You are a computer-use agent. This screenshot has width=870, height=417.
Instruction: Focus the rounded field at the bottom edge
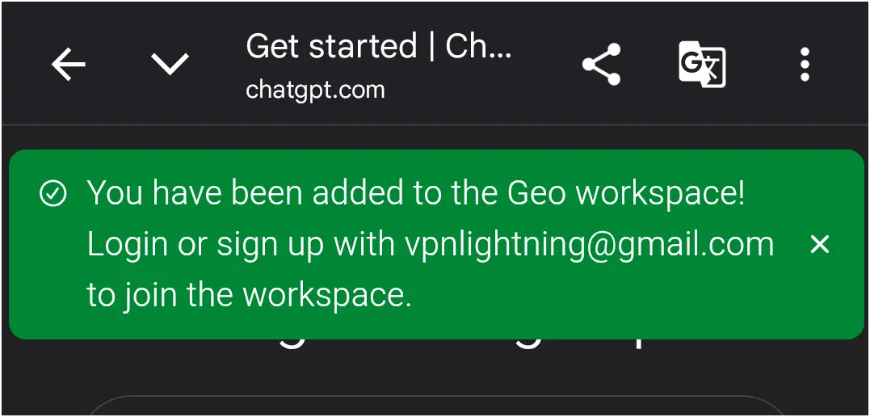click(x=435, y=406)
